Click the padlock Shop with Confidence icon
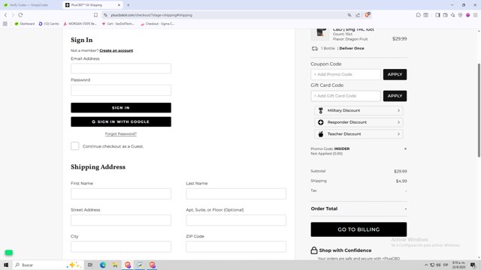Viewport: 481px width, 270px height. (x=314, y=250)
